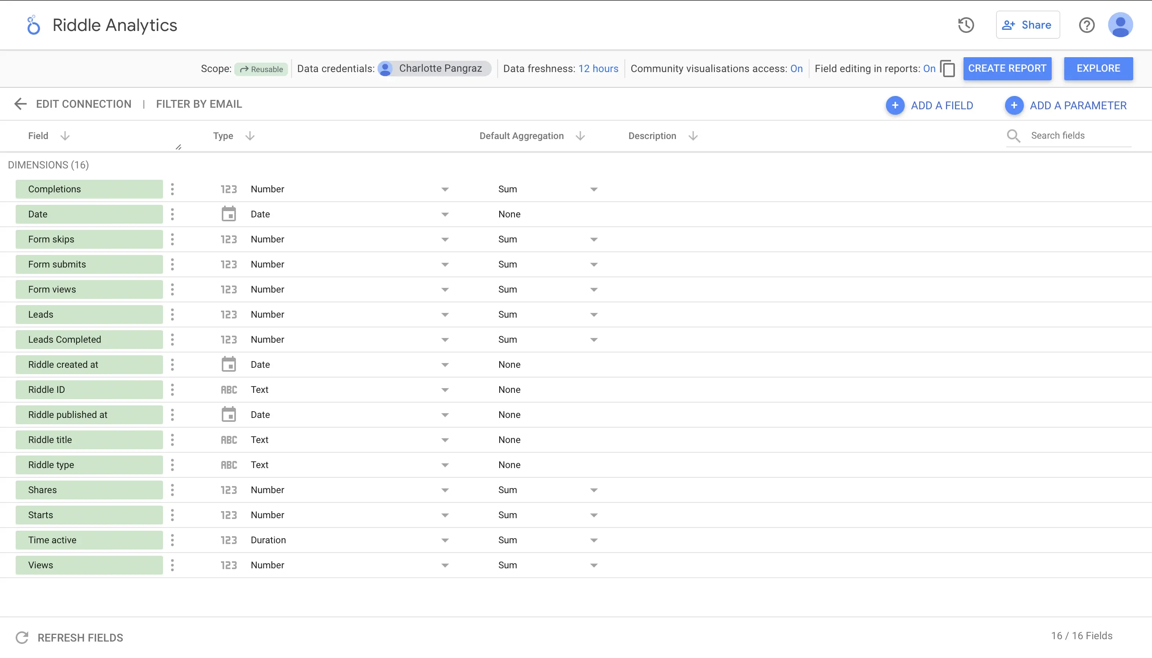
Task: Toggle Community visualisations access On
Action: [x=797, y=69]
